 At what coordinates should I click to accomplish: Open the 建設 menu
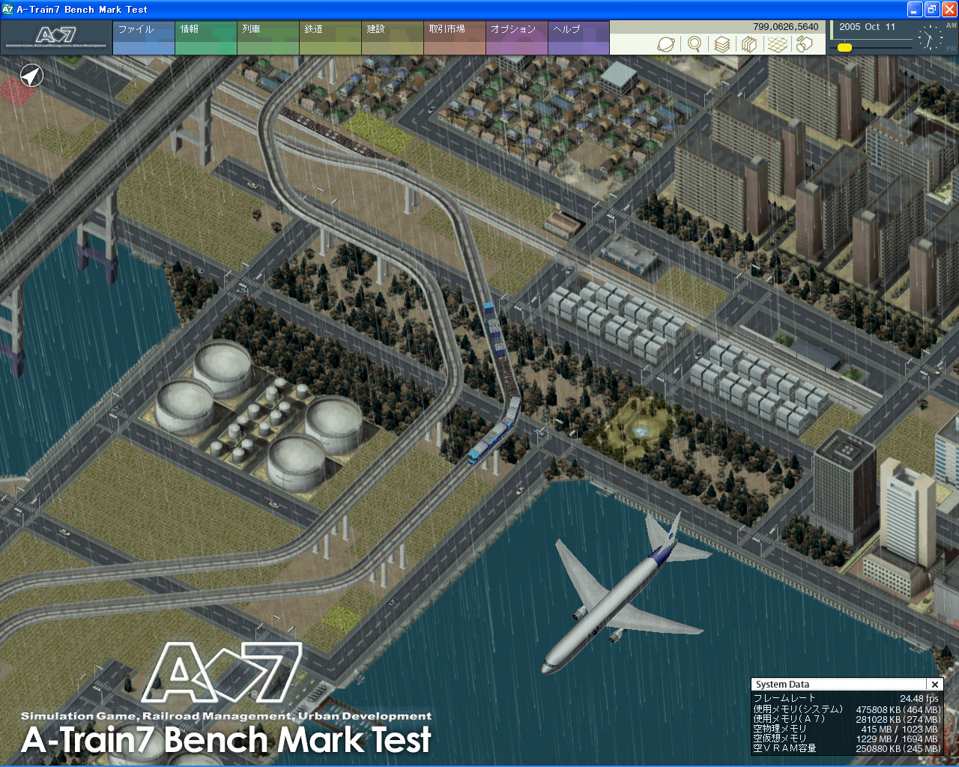(393, 37)
